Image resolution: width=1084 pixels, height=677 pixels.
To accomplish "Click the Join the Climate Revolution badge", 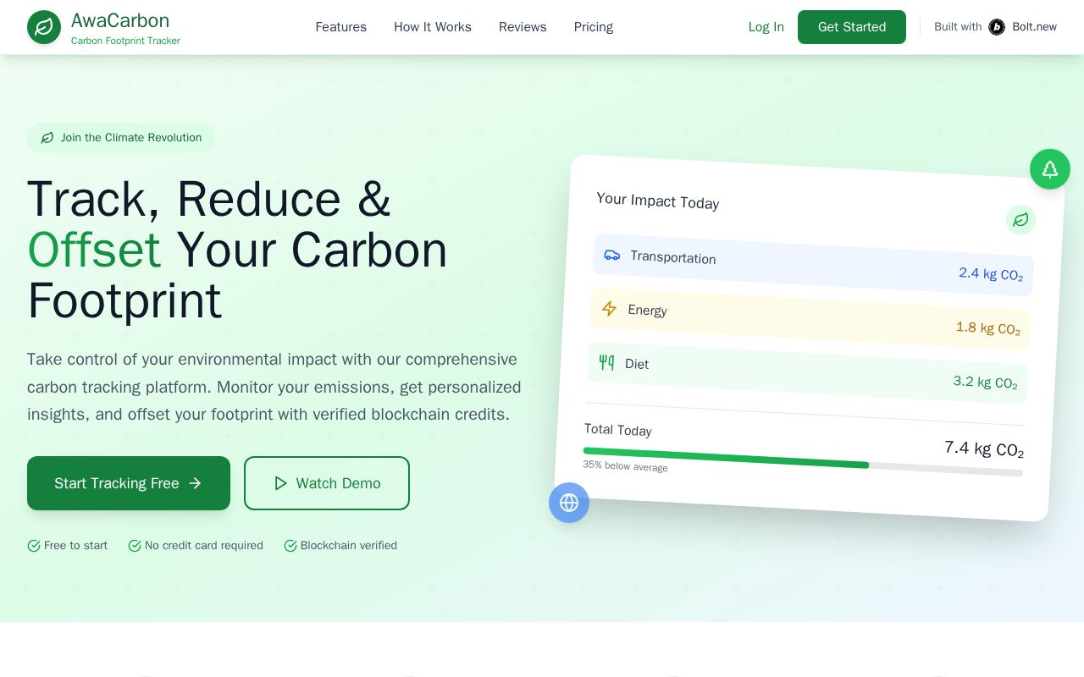I will point(121,138).
